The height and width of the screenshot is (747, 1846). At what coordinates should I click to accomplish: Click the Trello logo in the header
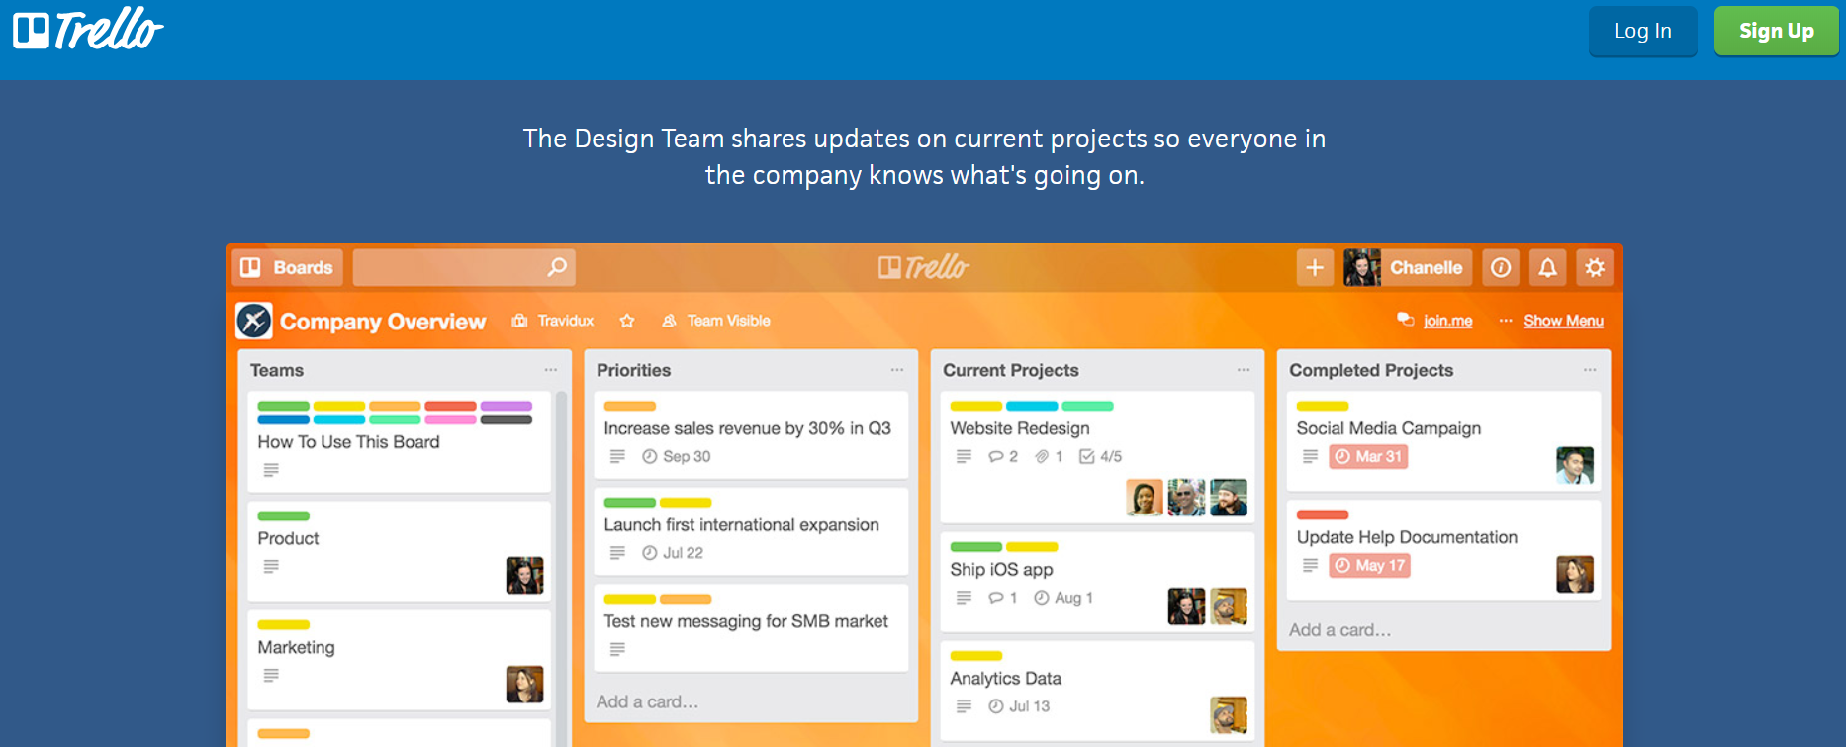pyautogui.click(x=88, y=30)
